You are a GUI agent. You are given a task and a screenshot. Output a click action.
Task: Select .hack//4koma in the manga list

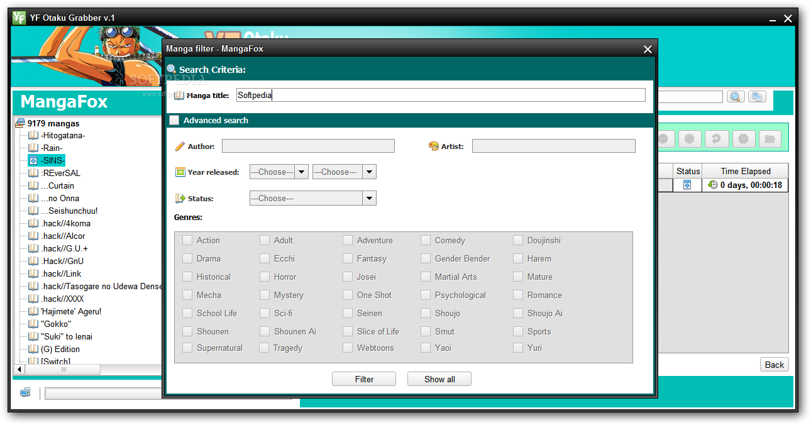point(66,223)
